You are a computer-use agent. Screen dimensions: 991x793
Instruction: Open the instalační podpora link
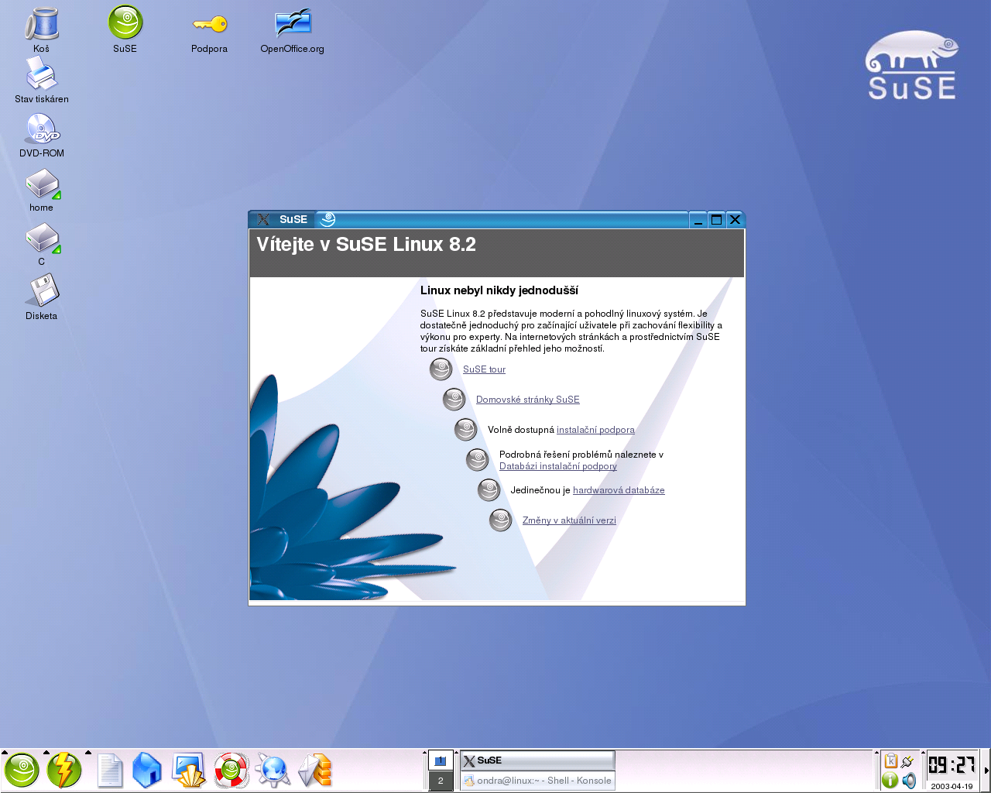pyautogui.click(x=595, y=430)
